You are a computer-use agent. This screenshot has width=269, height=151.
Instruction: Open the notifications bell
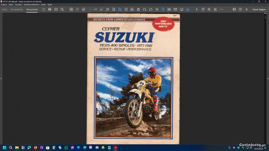[246, 9]
